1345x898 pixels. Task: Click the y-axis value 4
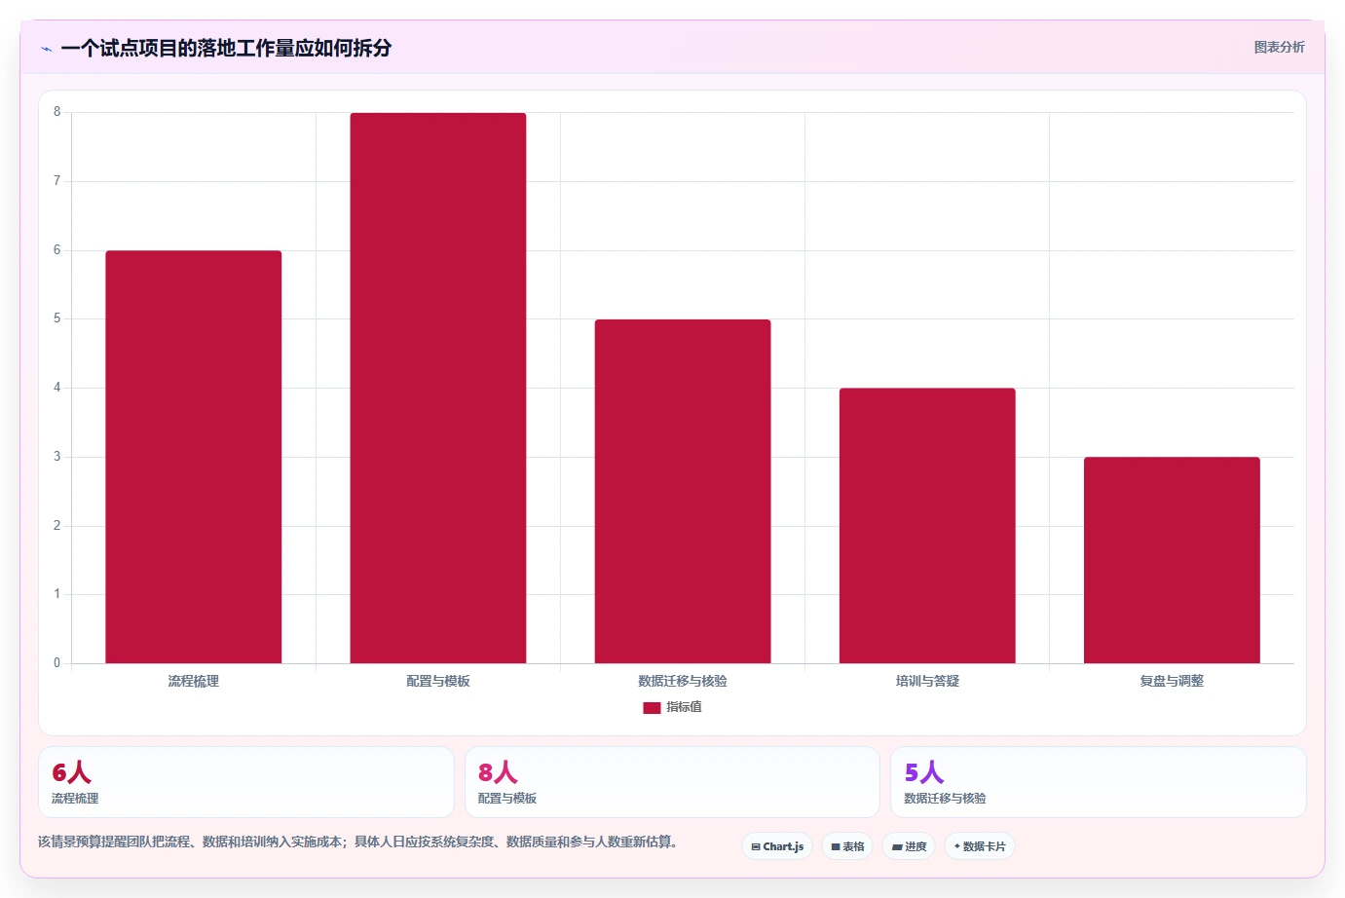pyautogui.click(x=56, y=388)
